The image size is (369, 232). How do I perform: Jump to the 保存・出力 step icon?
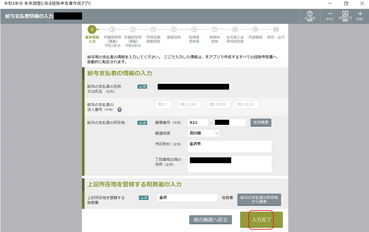click(x=276, y=29)
